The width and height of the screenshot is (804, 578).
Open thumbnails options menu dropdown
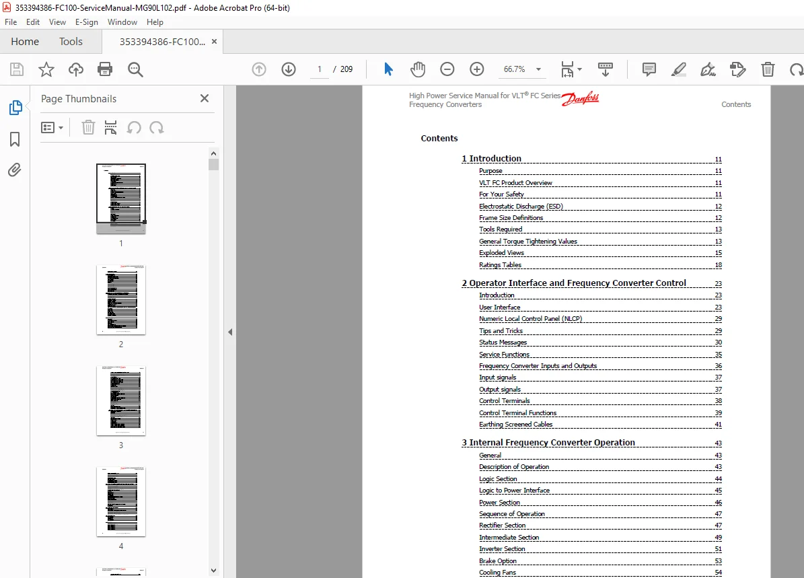52,127
